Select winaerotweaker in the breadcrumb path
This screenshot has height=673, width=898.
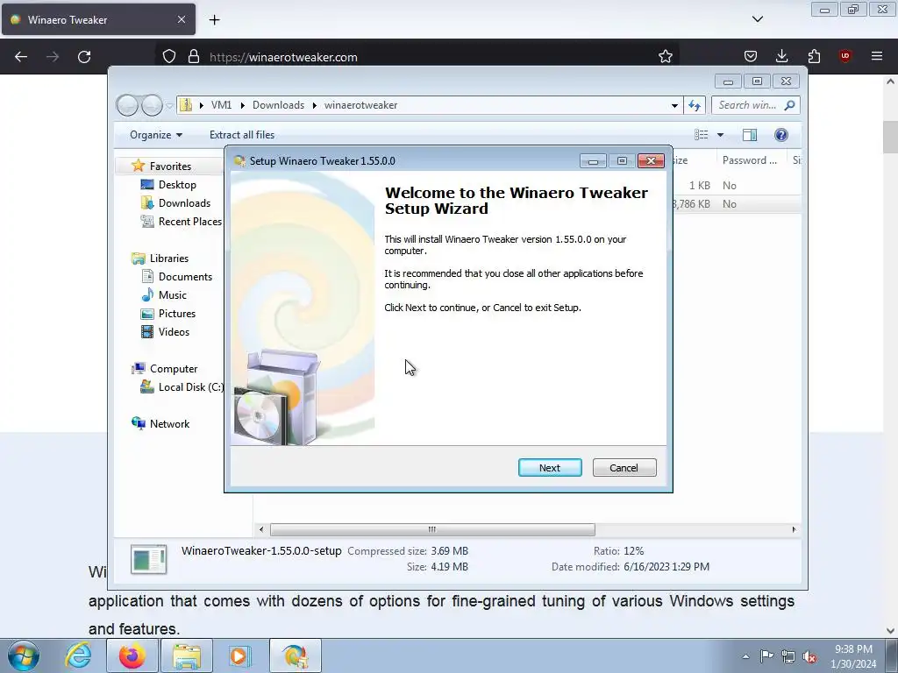pos(360,105)
